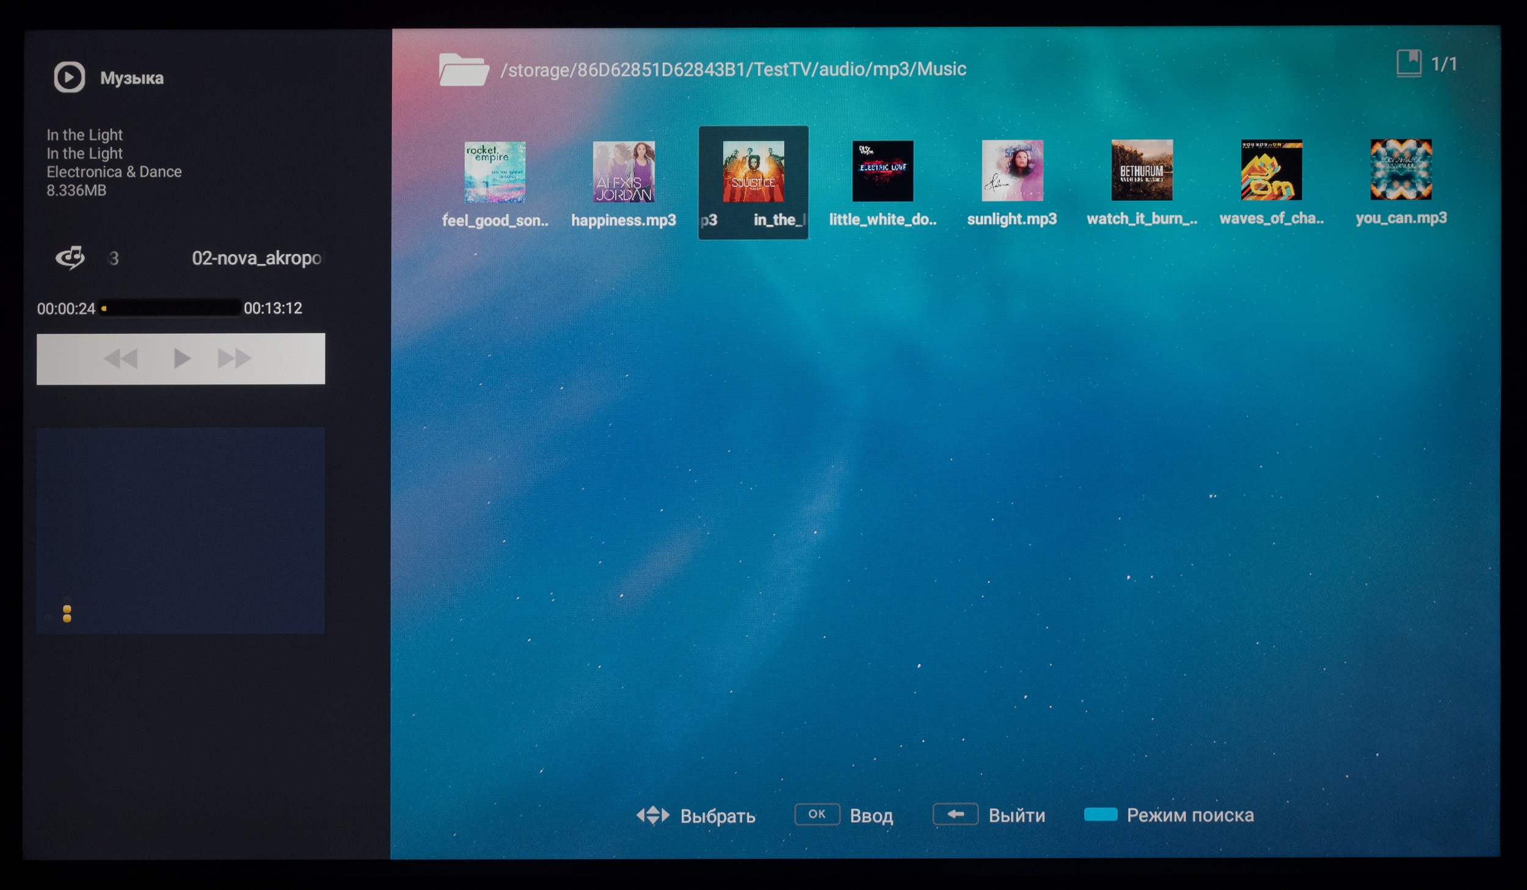Click the track progress bar
This screenshot has width=1527, height=890.
170,308
